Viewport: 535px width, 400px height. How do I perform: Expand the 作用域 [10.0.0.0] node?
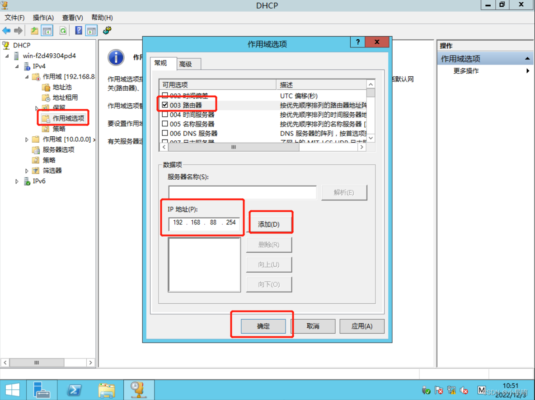click(27, 140)
